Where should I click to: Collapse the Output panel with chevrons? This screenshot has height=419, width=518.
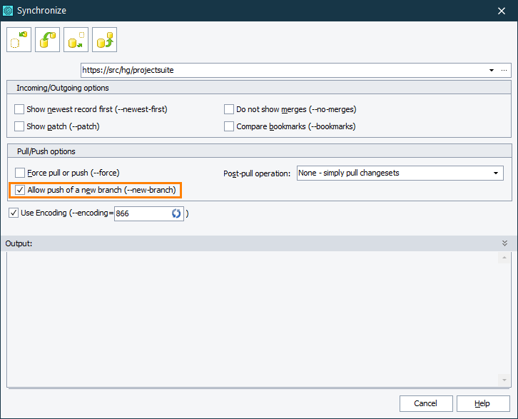pyautogui.click(x=504, y=243)
